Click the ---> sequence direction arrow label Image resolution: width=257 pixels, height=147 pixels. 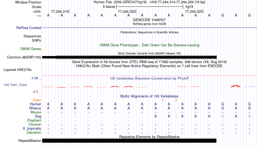click(38, 16)
